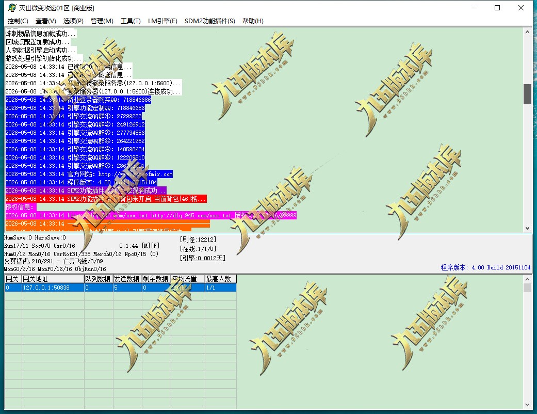Image resolution: width=537 pixels, height=414 pixels.
Task: Click log line 引擎交流QQ群⑥: 122209510
Action: [75, 157]
